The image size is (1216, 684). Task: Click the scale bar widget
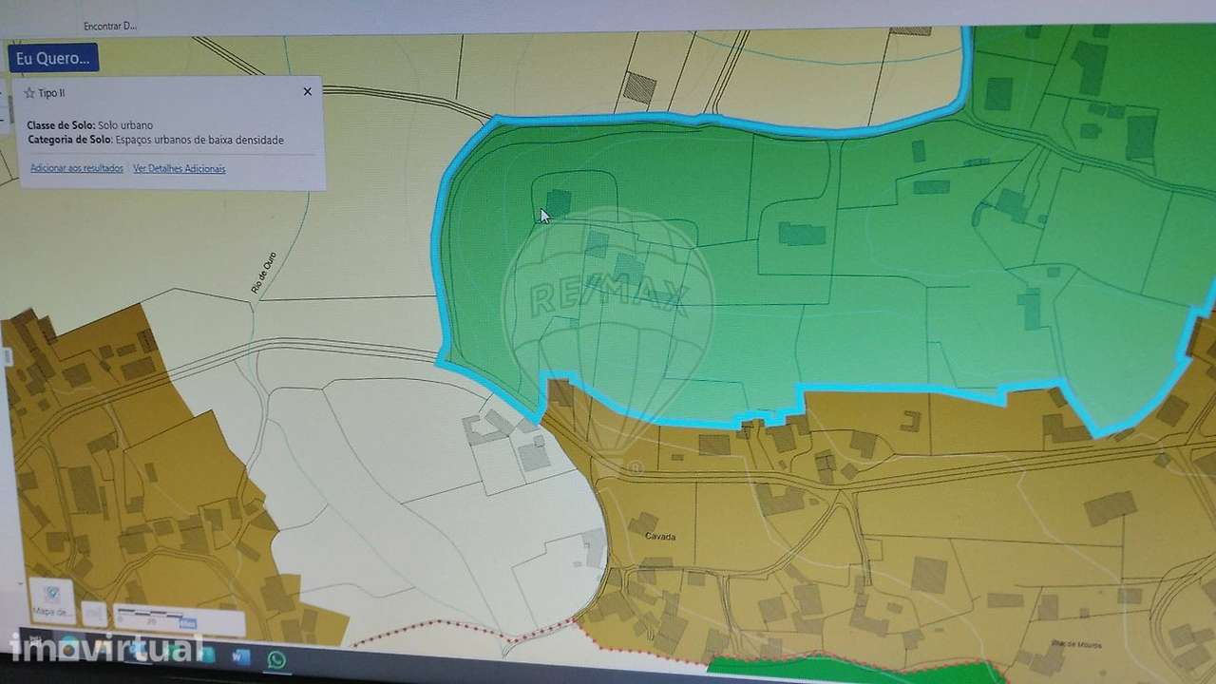[178, 620]
